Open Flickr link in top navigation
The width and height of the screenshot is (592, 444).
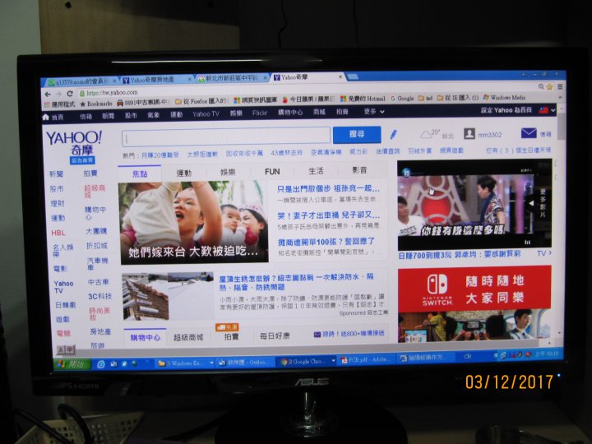click(x=259, y=113)
